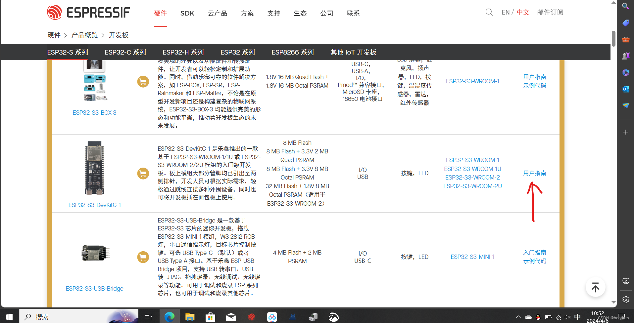Switch to the ESP32-C 系列 tab
Image resolution: width=634 pixels, height=323 pixels.
[x=125, y=52]
